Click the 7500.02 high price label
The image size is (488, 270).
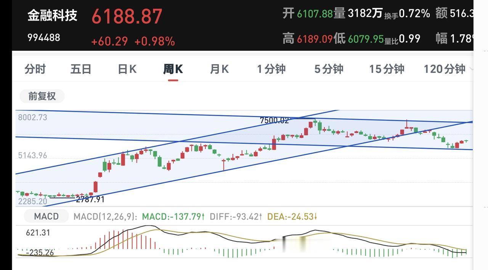[x=274, y=121]
